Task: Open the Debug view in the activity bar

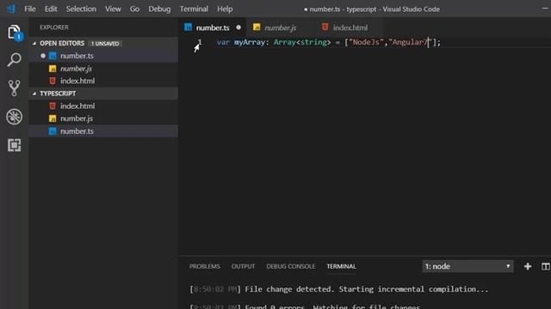Action: pyautogui.click(x=14, y=117)
